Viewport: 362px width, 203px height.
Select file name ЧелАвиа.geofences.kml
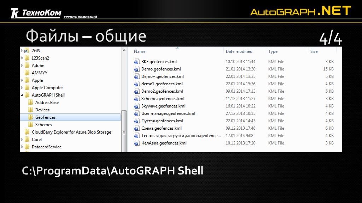point(164,143)
